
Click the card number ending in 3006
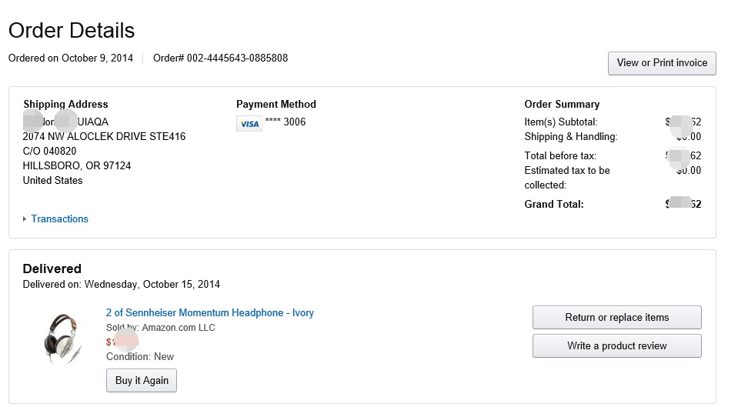click(285, 122)
